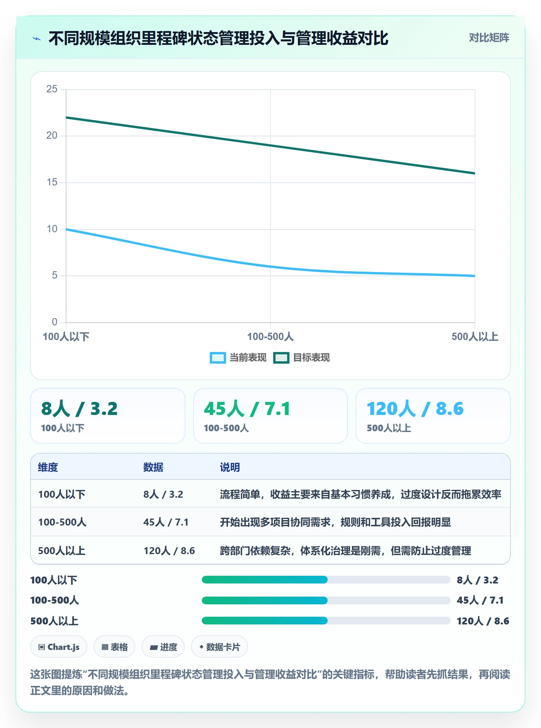Toggle the 目标表现 legend series

(x=301, y=358)
